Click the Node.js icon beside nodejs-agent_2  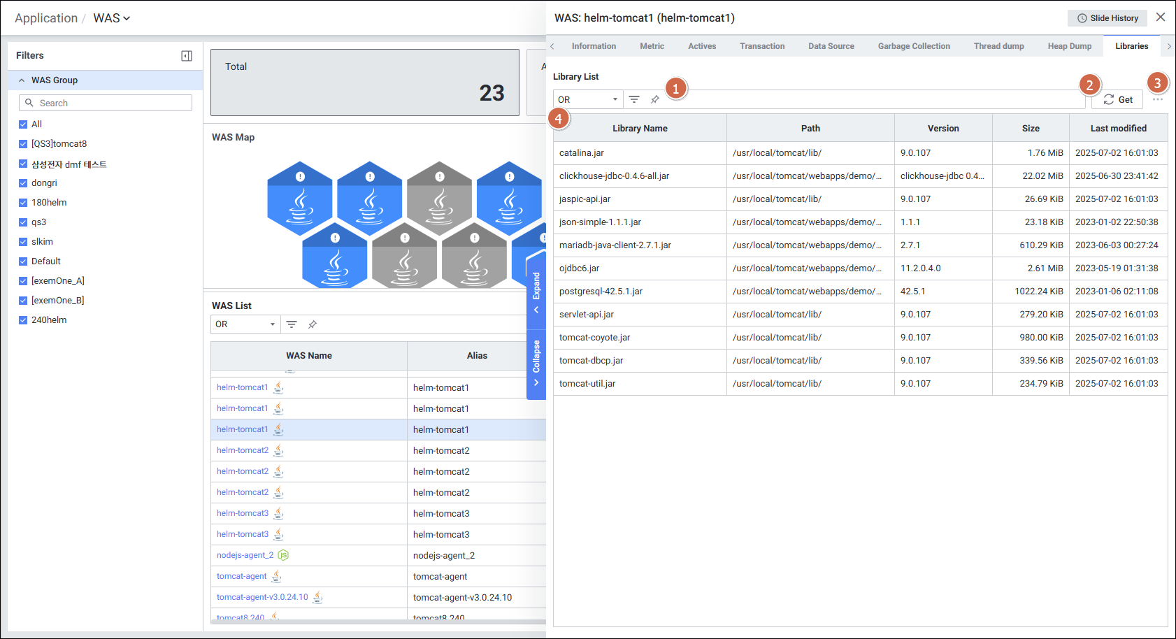point(283,555)
